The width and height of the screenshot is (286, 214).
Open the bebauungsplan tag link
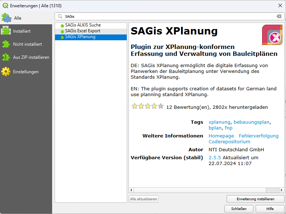[252, 122]
